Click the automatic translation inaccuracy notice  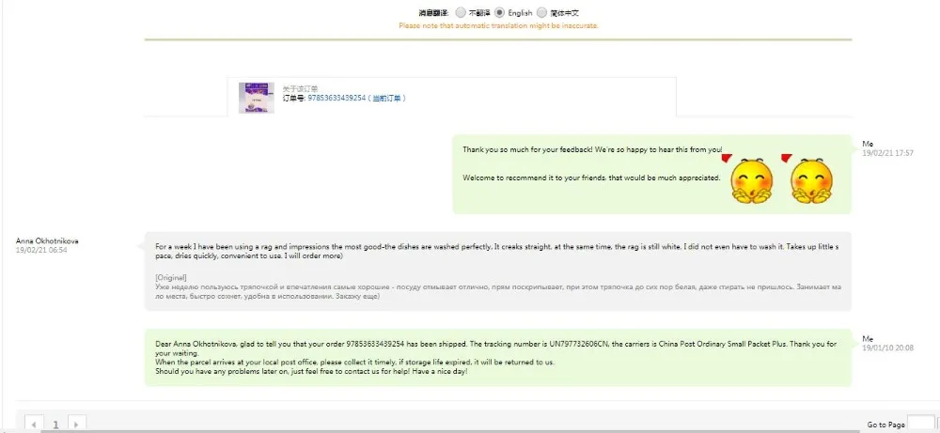[x=499, y=25]
